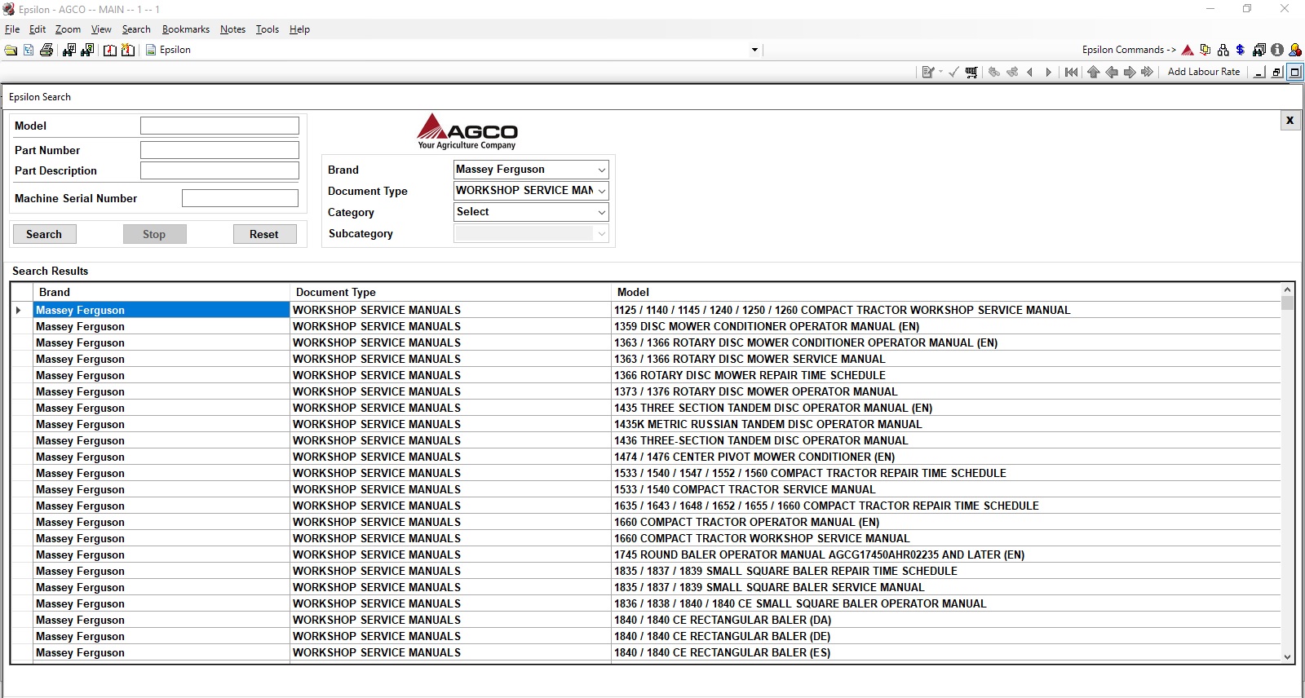This screenshot has width=1305, height=698.
Task: Open the View menu
Action: (x=101, y=29)
